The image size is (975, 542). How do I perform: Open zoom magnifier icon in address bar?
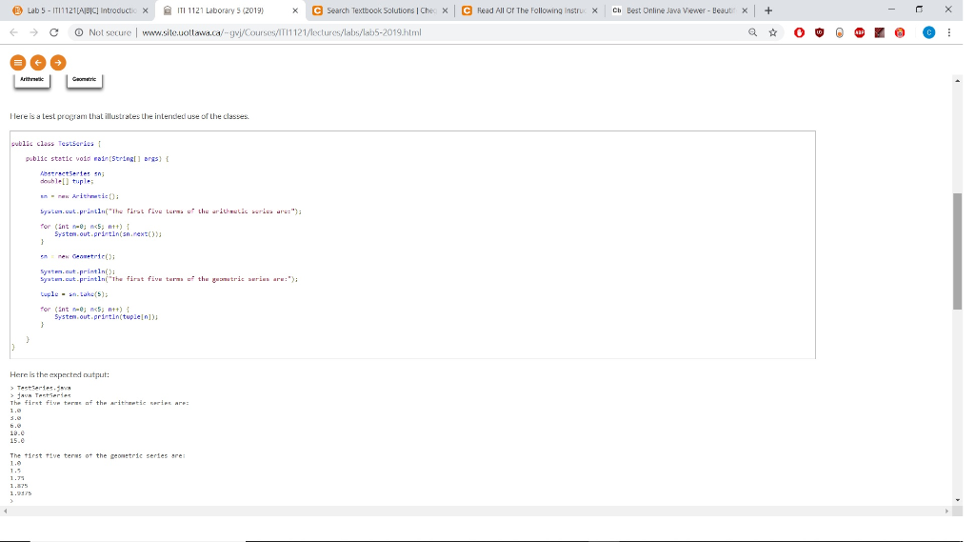click(x=752, y=32)
